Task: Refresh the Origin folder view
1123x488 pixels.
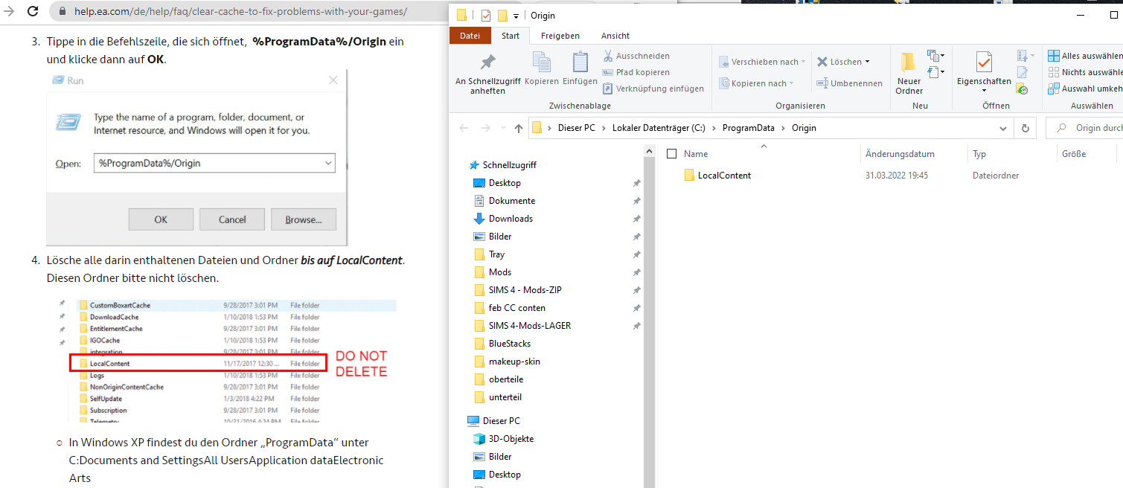Action: [x=1026, y=128]
